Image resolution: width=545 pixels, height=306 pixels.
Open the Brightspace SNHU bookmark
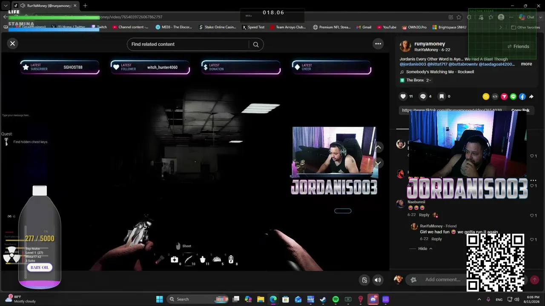[449, 27]
